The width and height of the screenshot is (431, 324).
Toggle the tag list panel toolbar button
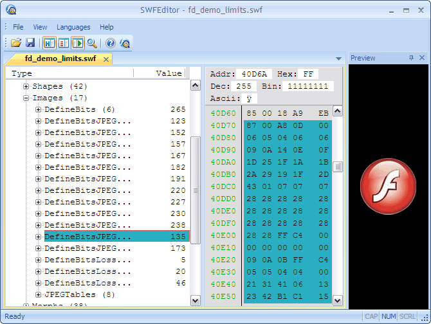(x=64, y=43)
